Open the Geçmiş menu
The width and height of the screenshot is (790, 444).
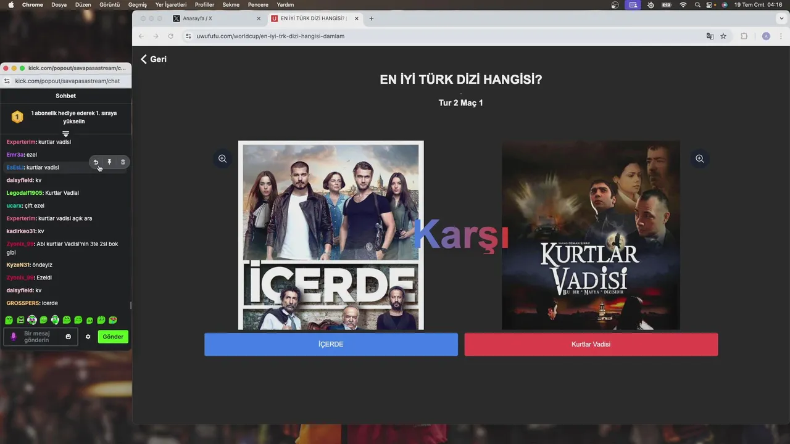pos(138,5)
